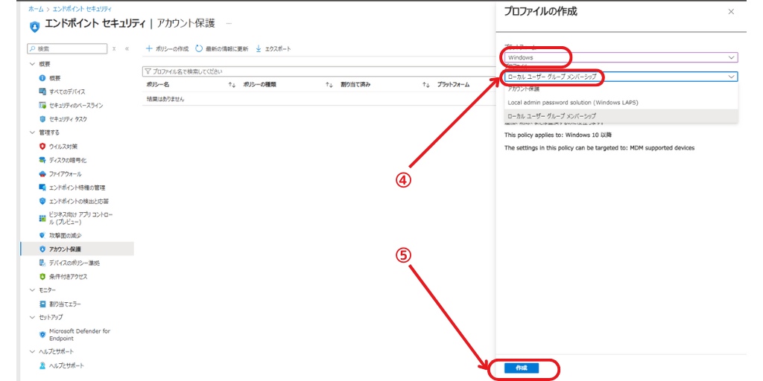Click エクスポート download button
This screenshot has width=763, height=381.
tap(273, 48)
